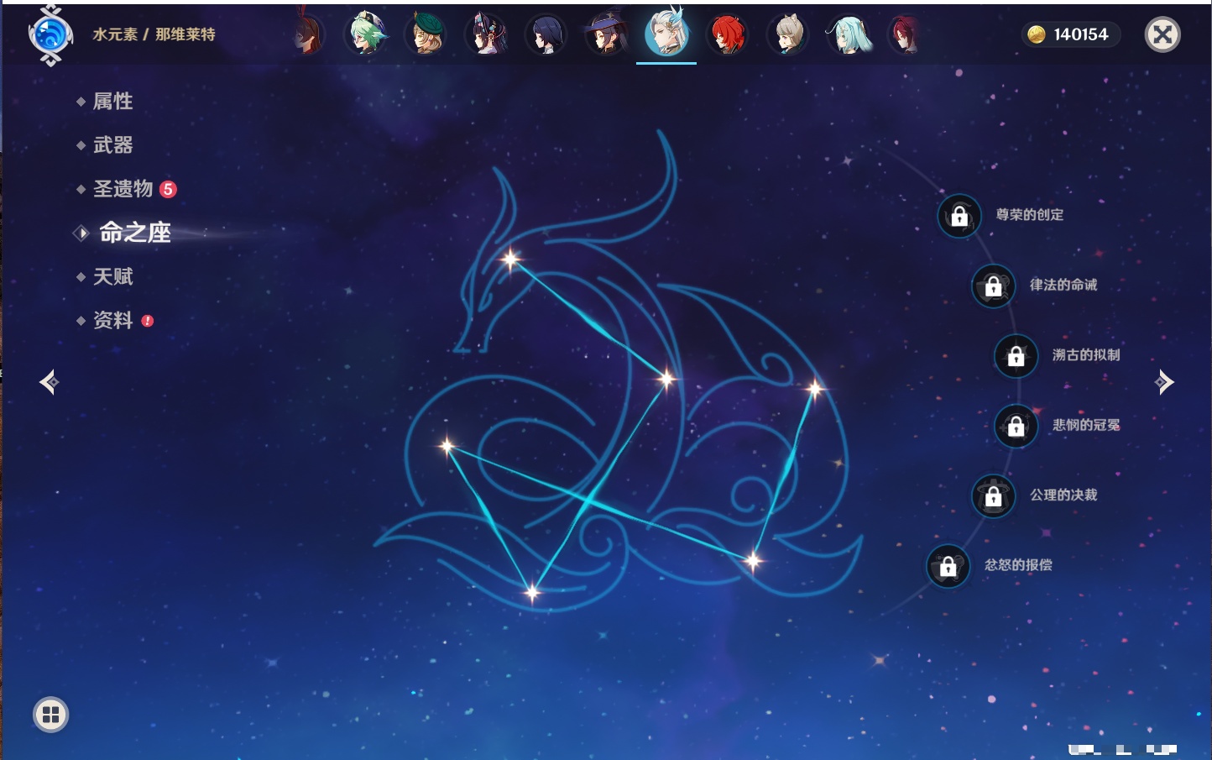Select the locked 律法的命诫 constellation node
The image size is (1212, 760).
click(x=994, y=286)
